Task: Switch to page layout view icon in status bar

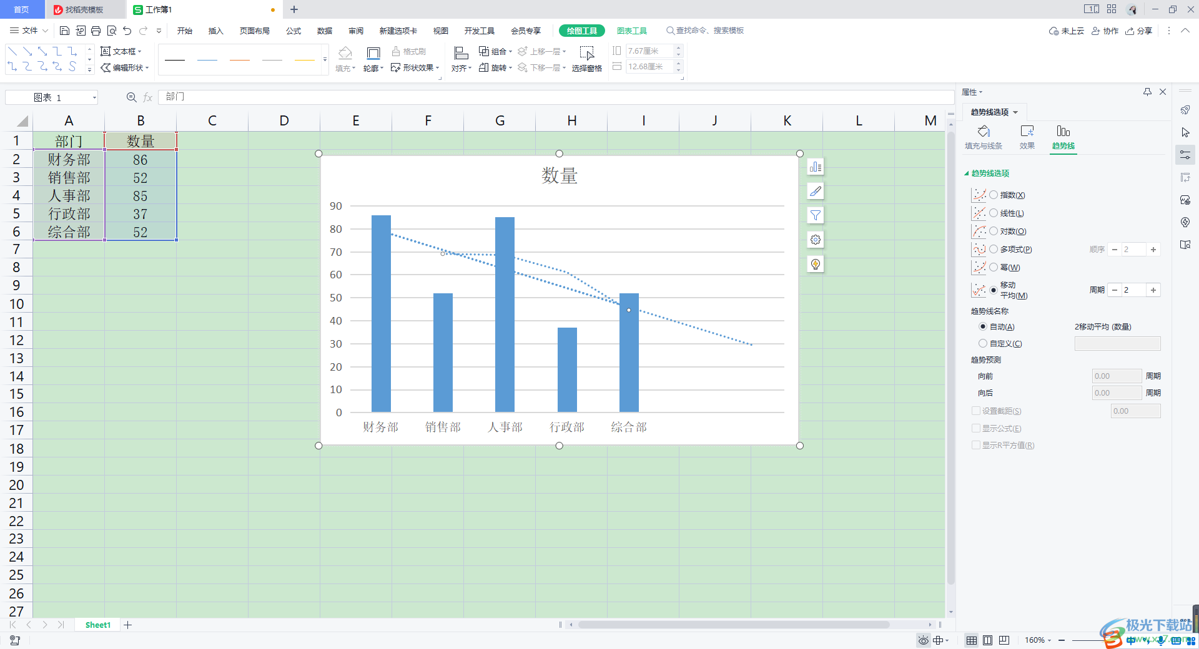Action: [x=988, y=640]
